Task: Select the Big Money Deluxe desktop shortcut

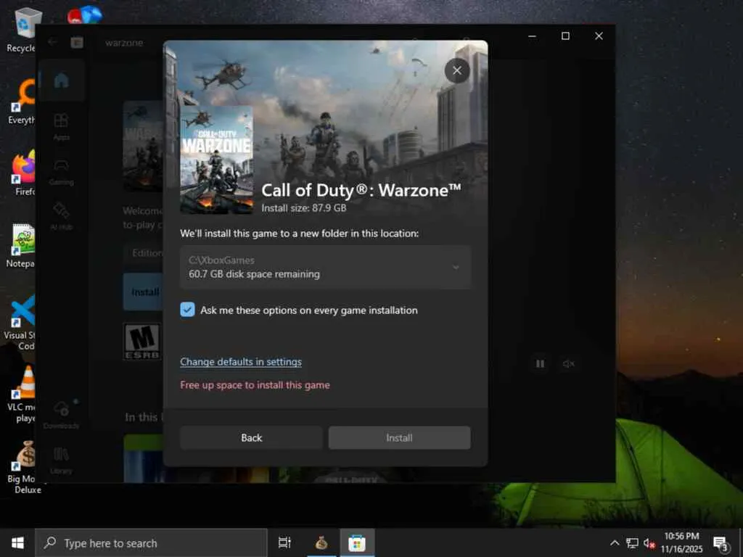Action: [24, 467]
